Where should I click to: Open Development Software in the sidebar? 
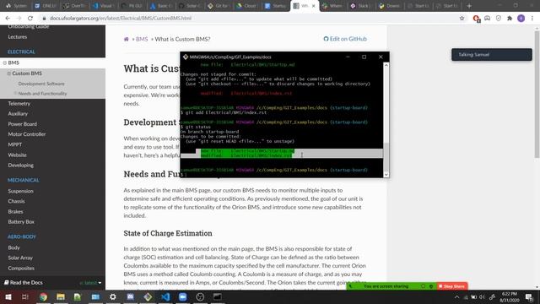(x=41, y=84)
